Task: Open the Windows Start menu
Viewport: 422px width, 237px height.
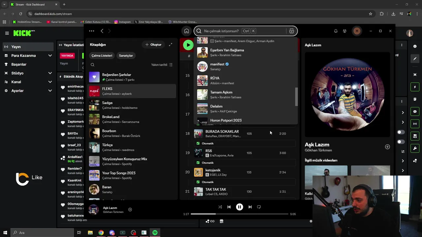Action: click(x=5, y=233)
